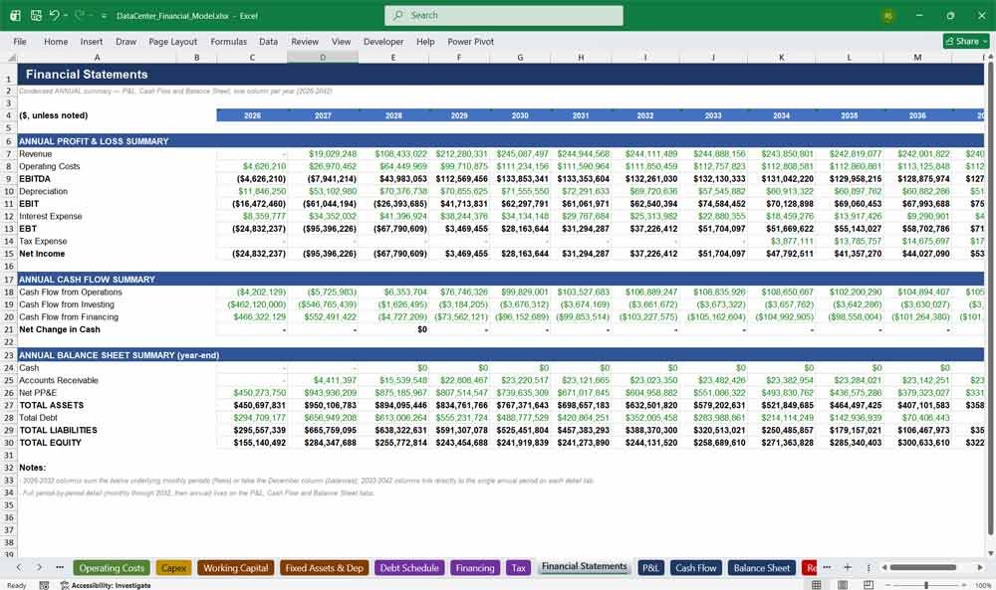Switch to Balance Sheet sheet tab
The image size is (996, 590).
click(762, 568)
